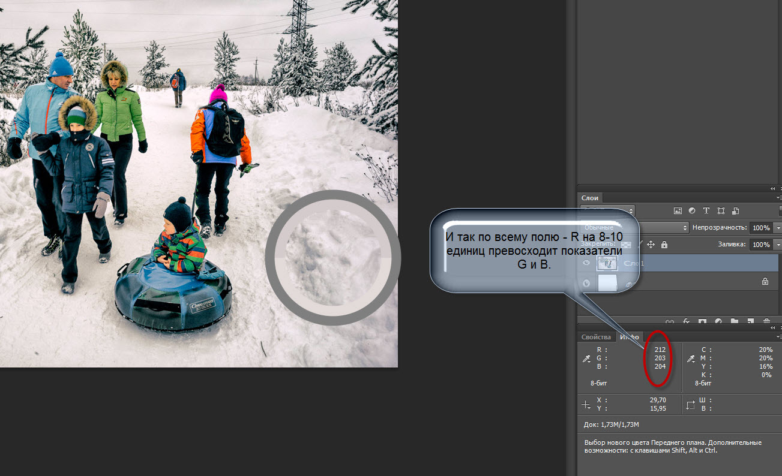Click the Заливка label
Screen dimensions: 782x476
click(x=733, y=245)
